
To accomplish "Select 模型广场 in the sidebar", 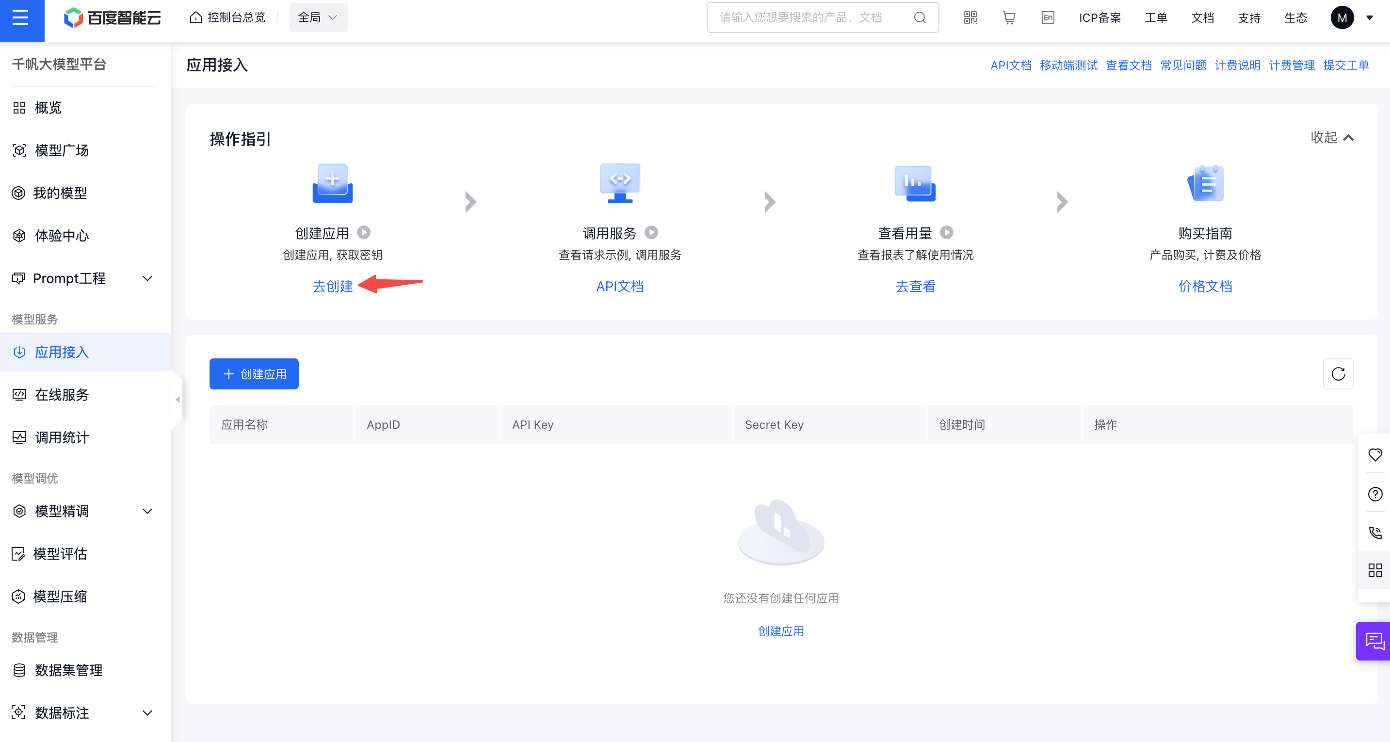I will (62, 150).
